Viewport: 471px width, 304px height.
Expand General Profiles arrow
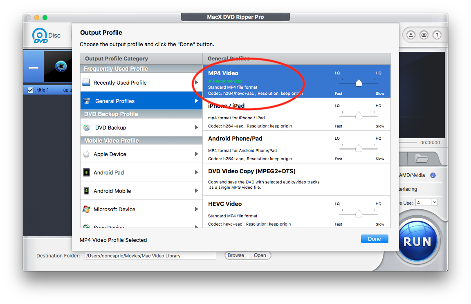(x=196, y=101)
